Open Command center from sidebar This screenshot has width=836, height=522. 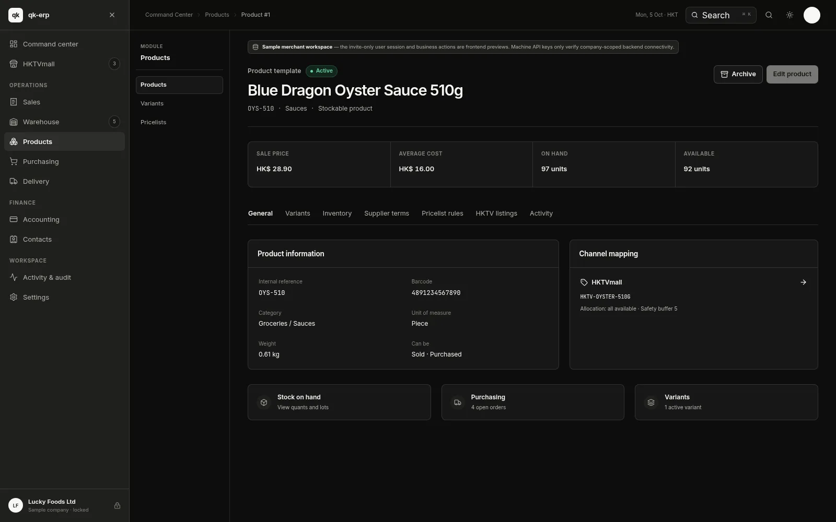(x=64, y=44)
